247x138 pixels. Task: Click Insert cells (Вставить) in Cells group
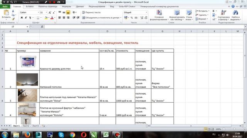[x=202, y=11]
